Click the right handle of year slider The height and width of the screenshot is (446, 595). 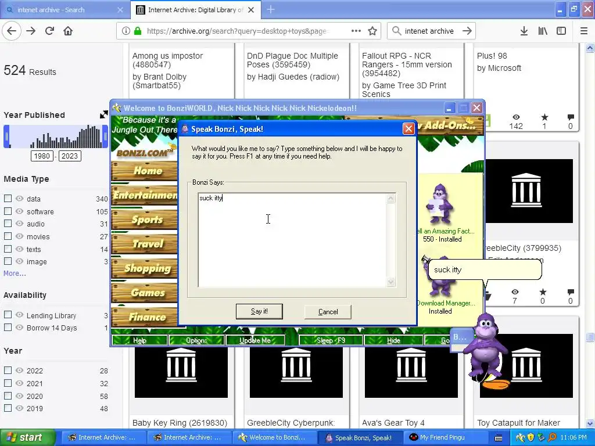pyautogui.click(x=105, y=136)
